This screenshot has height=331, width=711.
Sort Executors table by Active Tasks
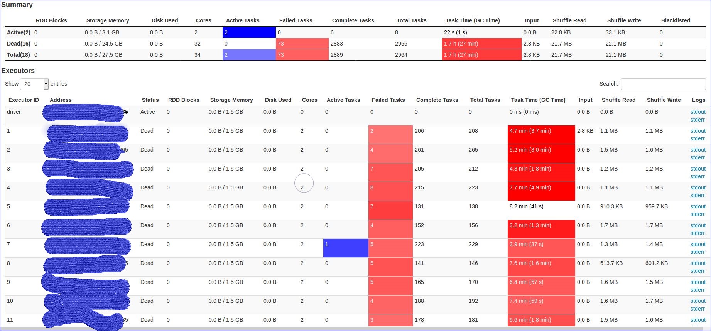pyautogui.click(x=343, y=100)
